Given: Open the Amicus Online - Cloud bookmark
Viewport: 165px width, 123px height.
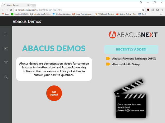Looking at the screenshot, I should point(126,14).
